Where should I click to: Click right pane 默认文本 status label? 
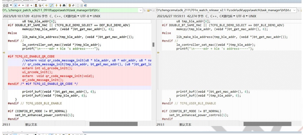click(185, 125)
